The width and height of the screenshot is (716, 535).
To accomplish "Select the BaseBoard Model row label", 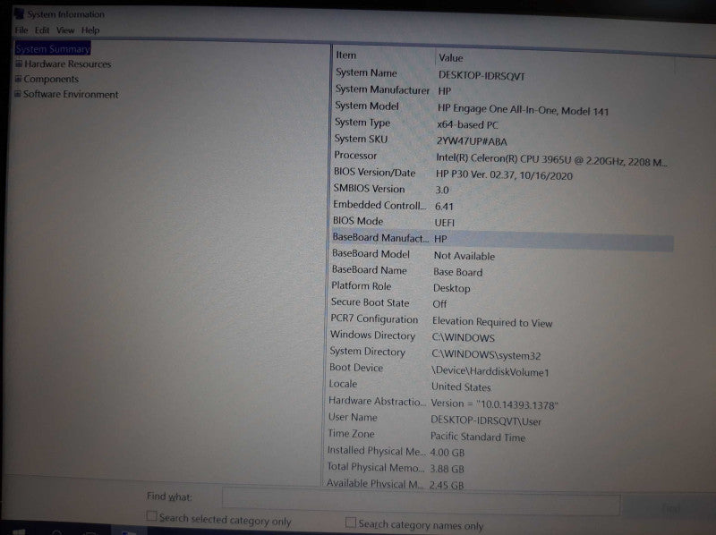I will (371, 254).
